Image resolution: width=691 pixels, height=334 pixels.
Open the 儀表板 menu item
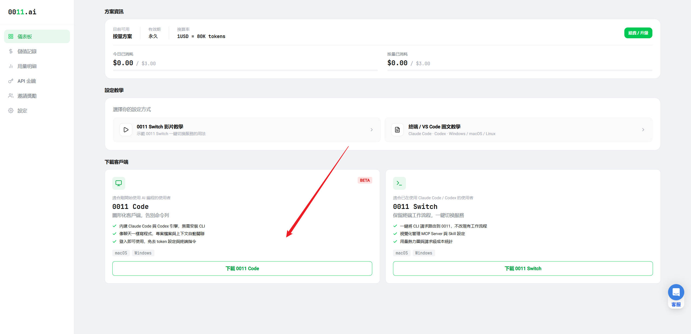coord(37,36)
